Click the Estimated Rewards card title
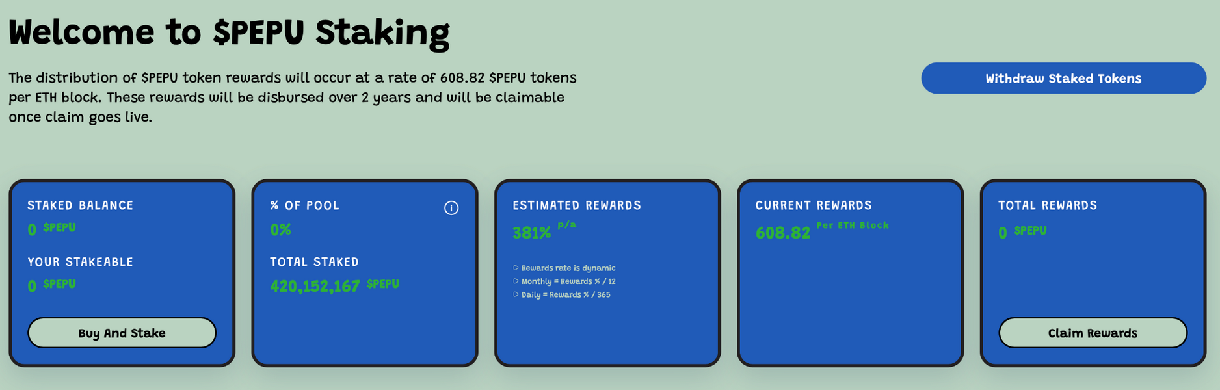1220x390 pixels. click(576, 205)
